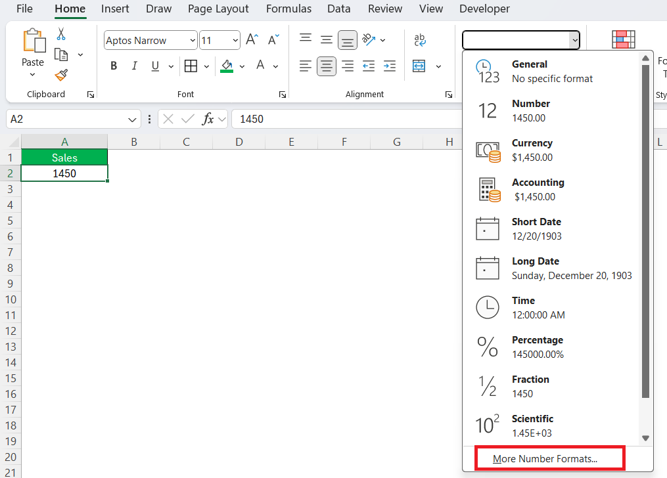Expand the Orientation options arrow
Image resolution: width=667 pixels, height=478 pixels.
pyautogui.click(x=383, y=40)
